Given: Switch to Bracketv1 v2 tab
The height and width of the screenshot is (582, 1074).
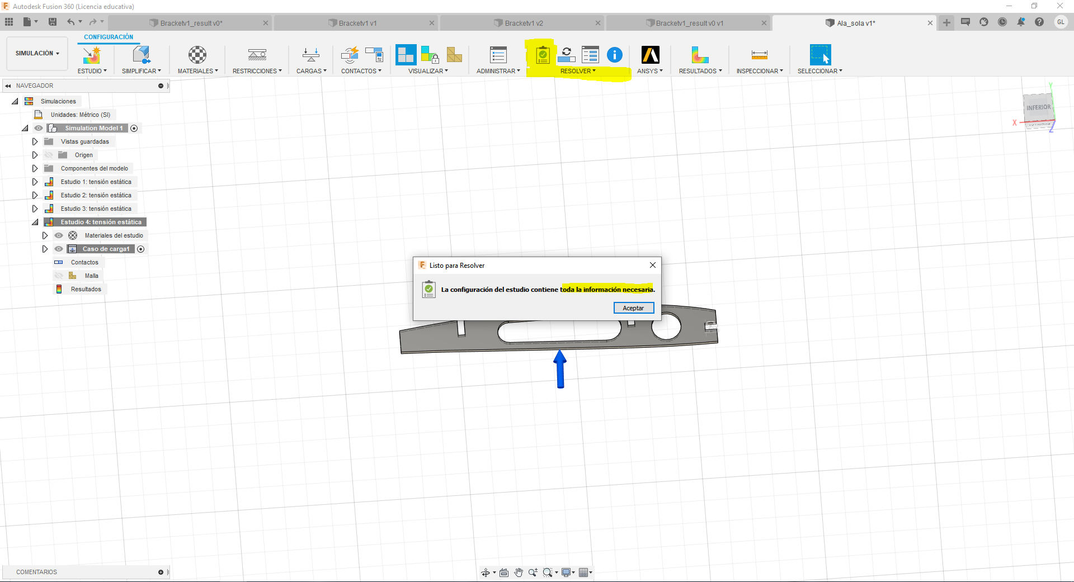Looking at the screenshot, I should pos(522,23).
